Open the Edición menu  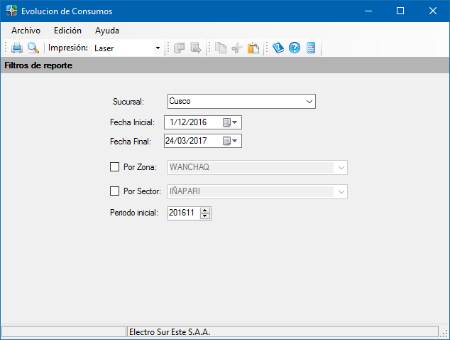[67, 31]
